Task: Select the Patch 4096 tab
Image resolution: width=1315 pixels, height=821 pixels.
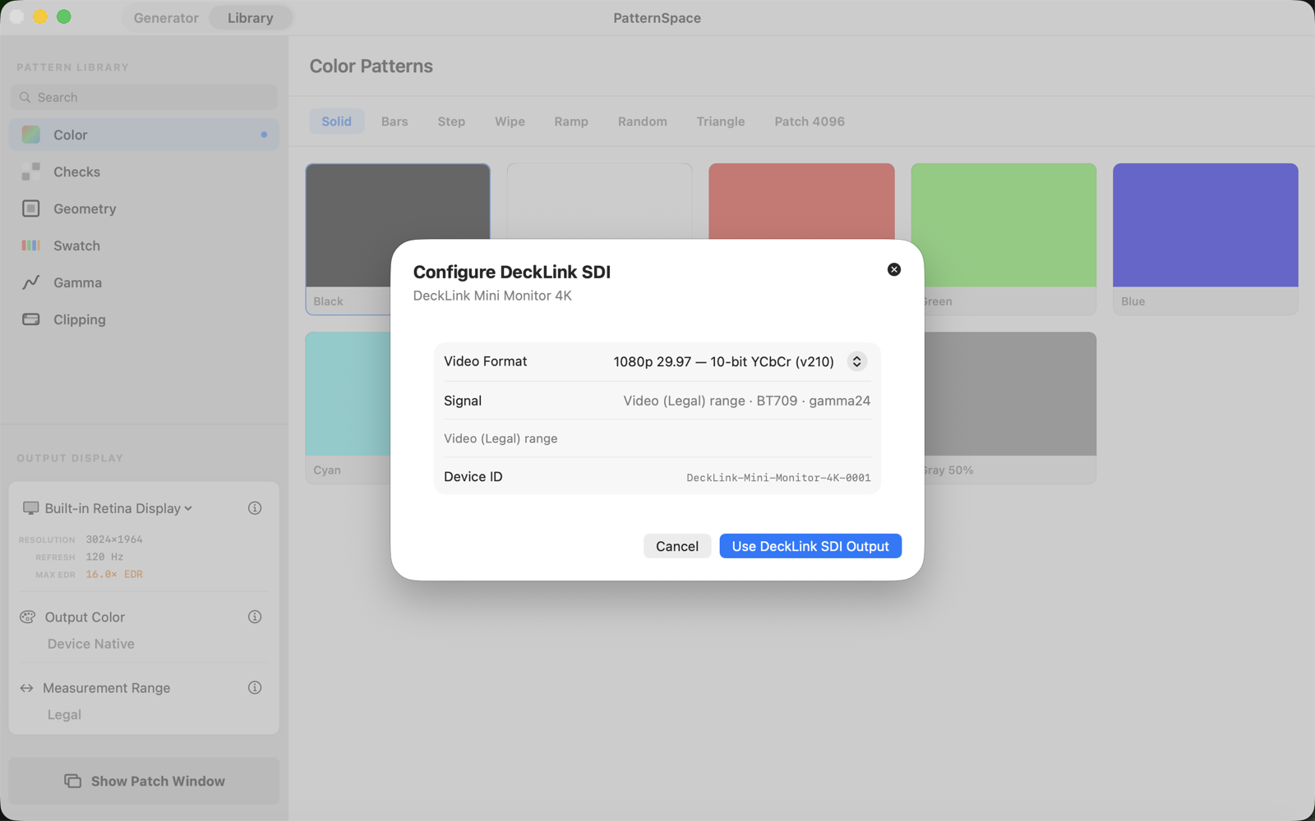Action: (810, 122)
